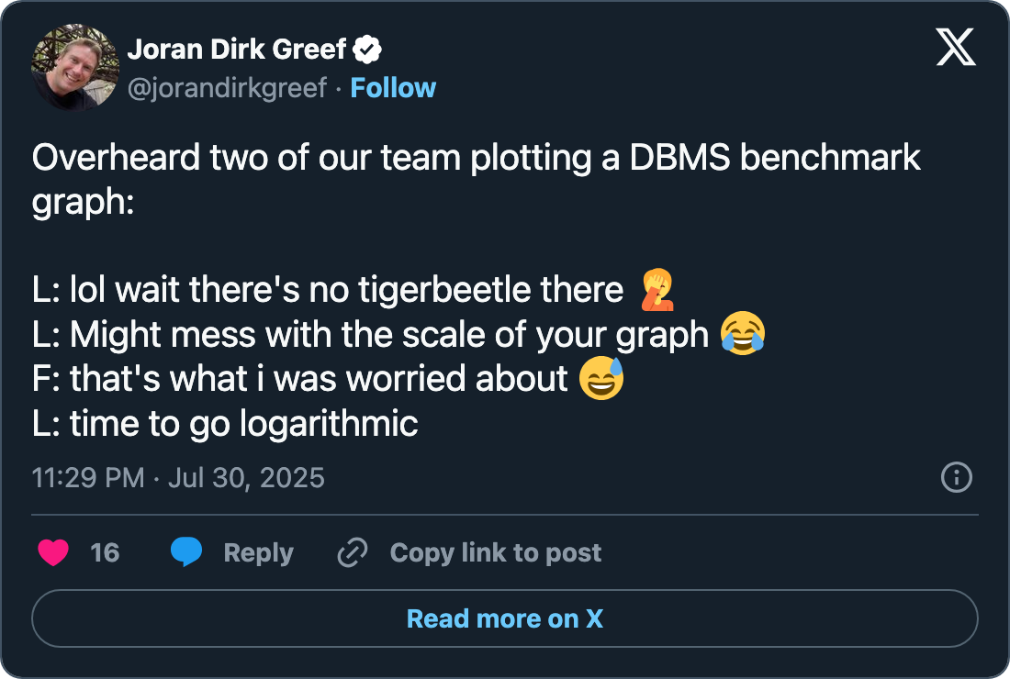Click the blue reply bubble icon
The height and width of the screenshot is (679, 1010).
click(x=186, y=552)
